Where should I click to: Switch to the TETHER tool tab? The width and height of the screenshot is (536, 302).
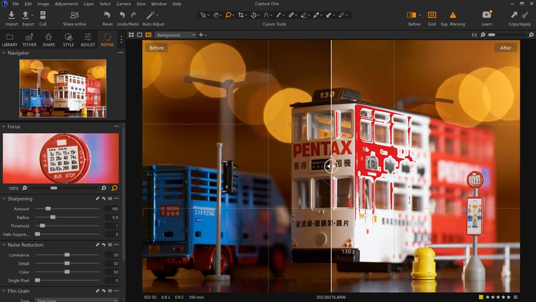(29, 40)
